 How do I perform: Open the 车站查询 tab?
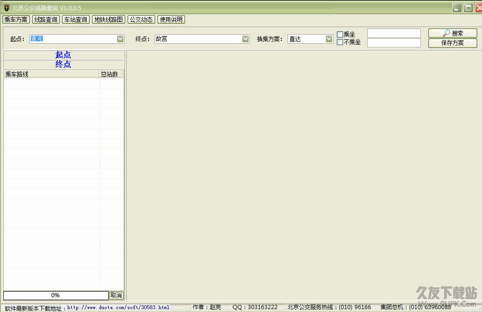tap(75, 19)
